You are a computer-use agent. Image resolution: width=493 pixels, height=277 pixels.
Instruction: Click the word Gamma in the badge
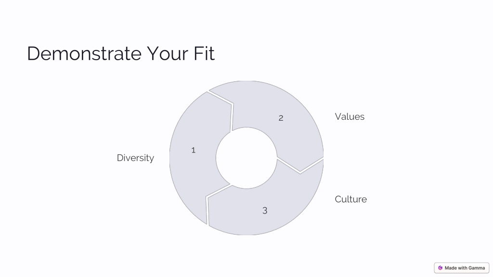[477, 268]
